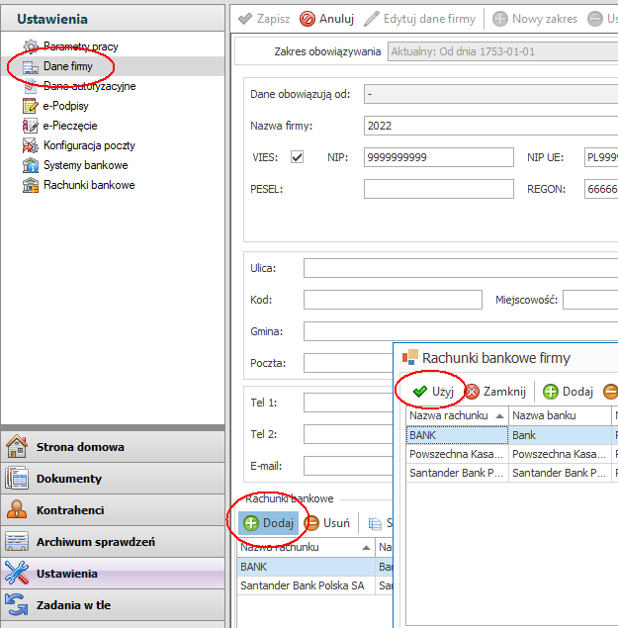Go to Strona domowa section
This screenshot has width=618, height=628.
(x=80, y=447)
